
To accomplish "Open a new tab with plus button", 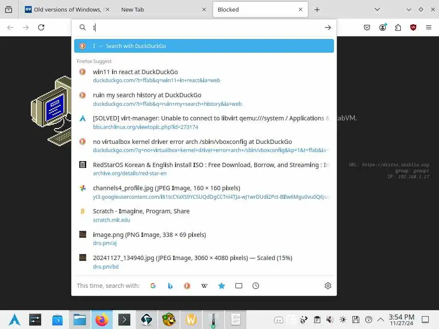I will pyautogui.click(x=317, y=9).
